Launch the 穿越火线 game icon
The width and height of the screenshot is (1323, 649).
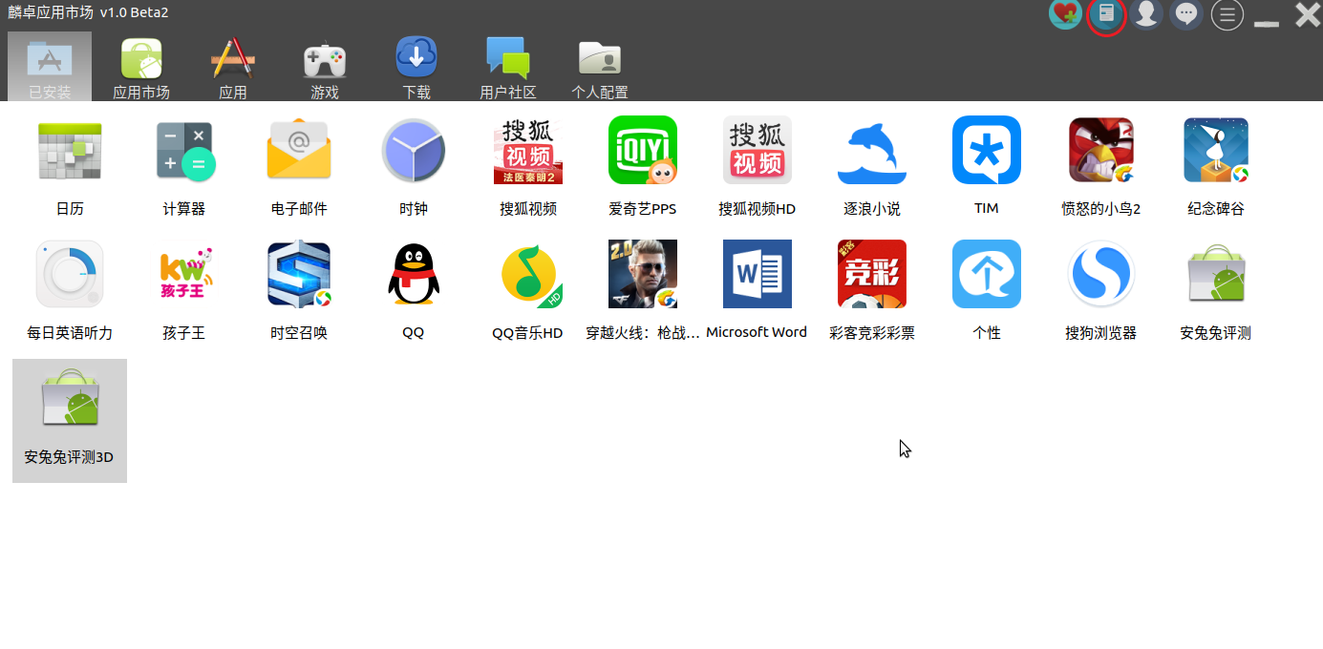pos(643,274)
